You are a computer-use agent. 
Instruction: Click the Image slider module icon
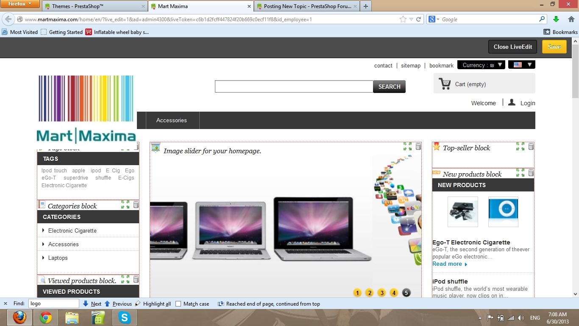coord(156,148)
